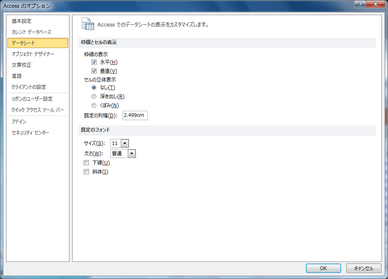Enable the 斜体(I) italic checkbox
The height and width of the screenshot is (279, 388).
tap(86, 172)
